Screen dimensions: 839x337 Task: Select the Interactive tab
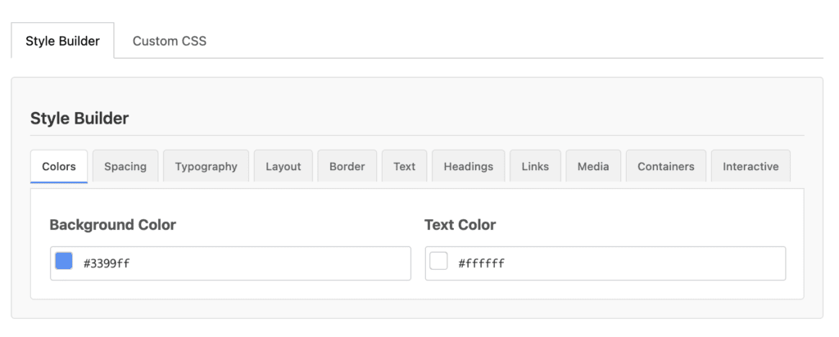(751, 166)
